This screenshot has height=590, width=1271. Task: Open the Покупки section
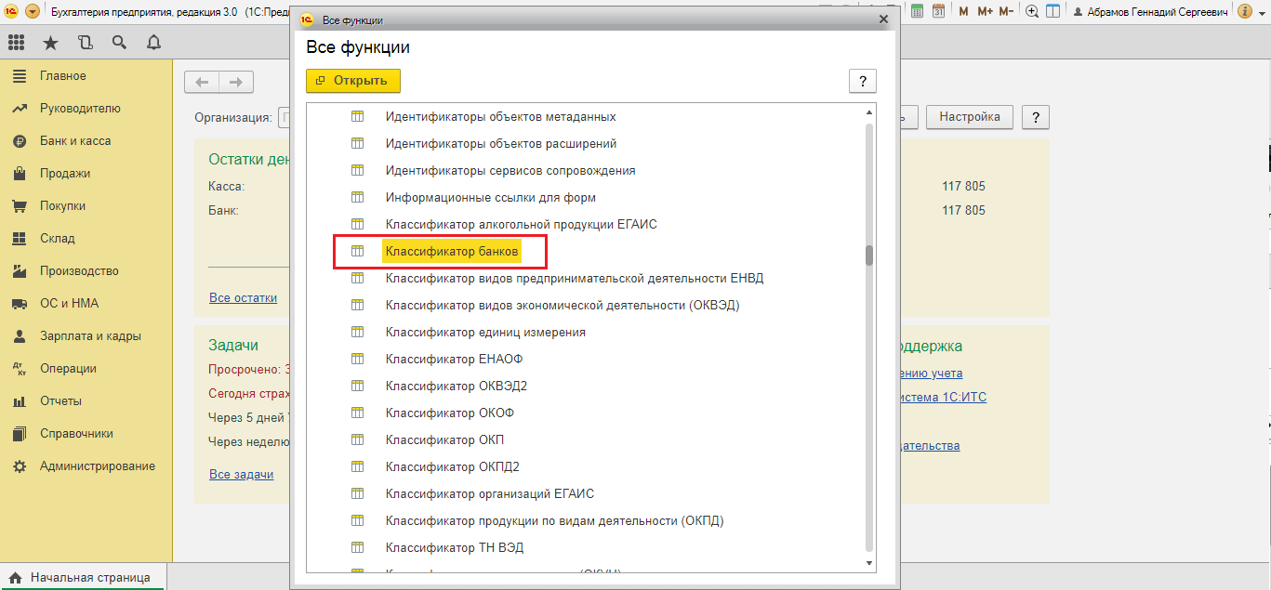point(62,206)
